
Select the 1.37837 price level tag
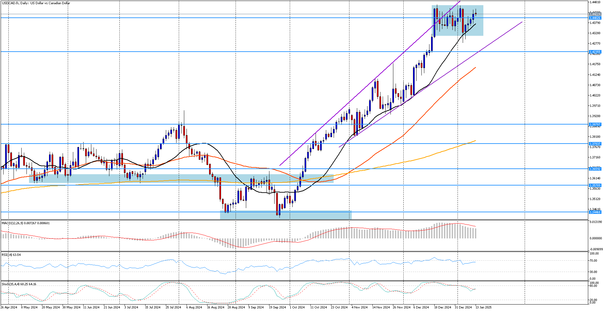pyautogui.click(x=595, y=144)
